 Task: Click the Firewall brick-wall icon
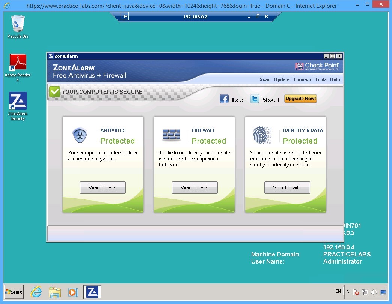(171, 135)
